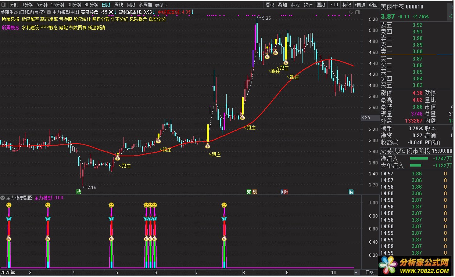Open the 东数西算 concept tag

78,28
